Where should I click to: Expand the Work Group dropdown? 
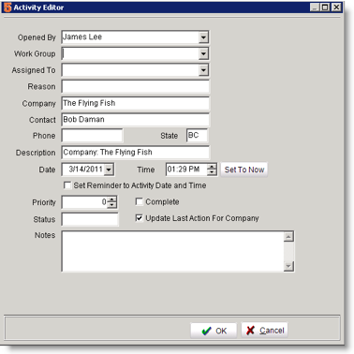click(203, 53)
